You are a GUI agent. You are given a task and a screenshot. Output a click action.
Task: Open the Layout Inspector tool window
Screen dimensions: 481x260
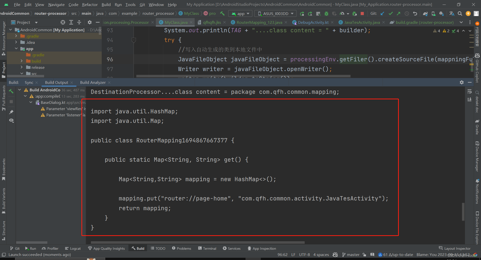coord(455,248)
